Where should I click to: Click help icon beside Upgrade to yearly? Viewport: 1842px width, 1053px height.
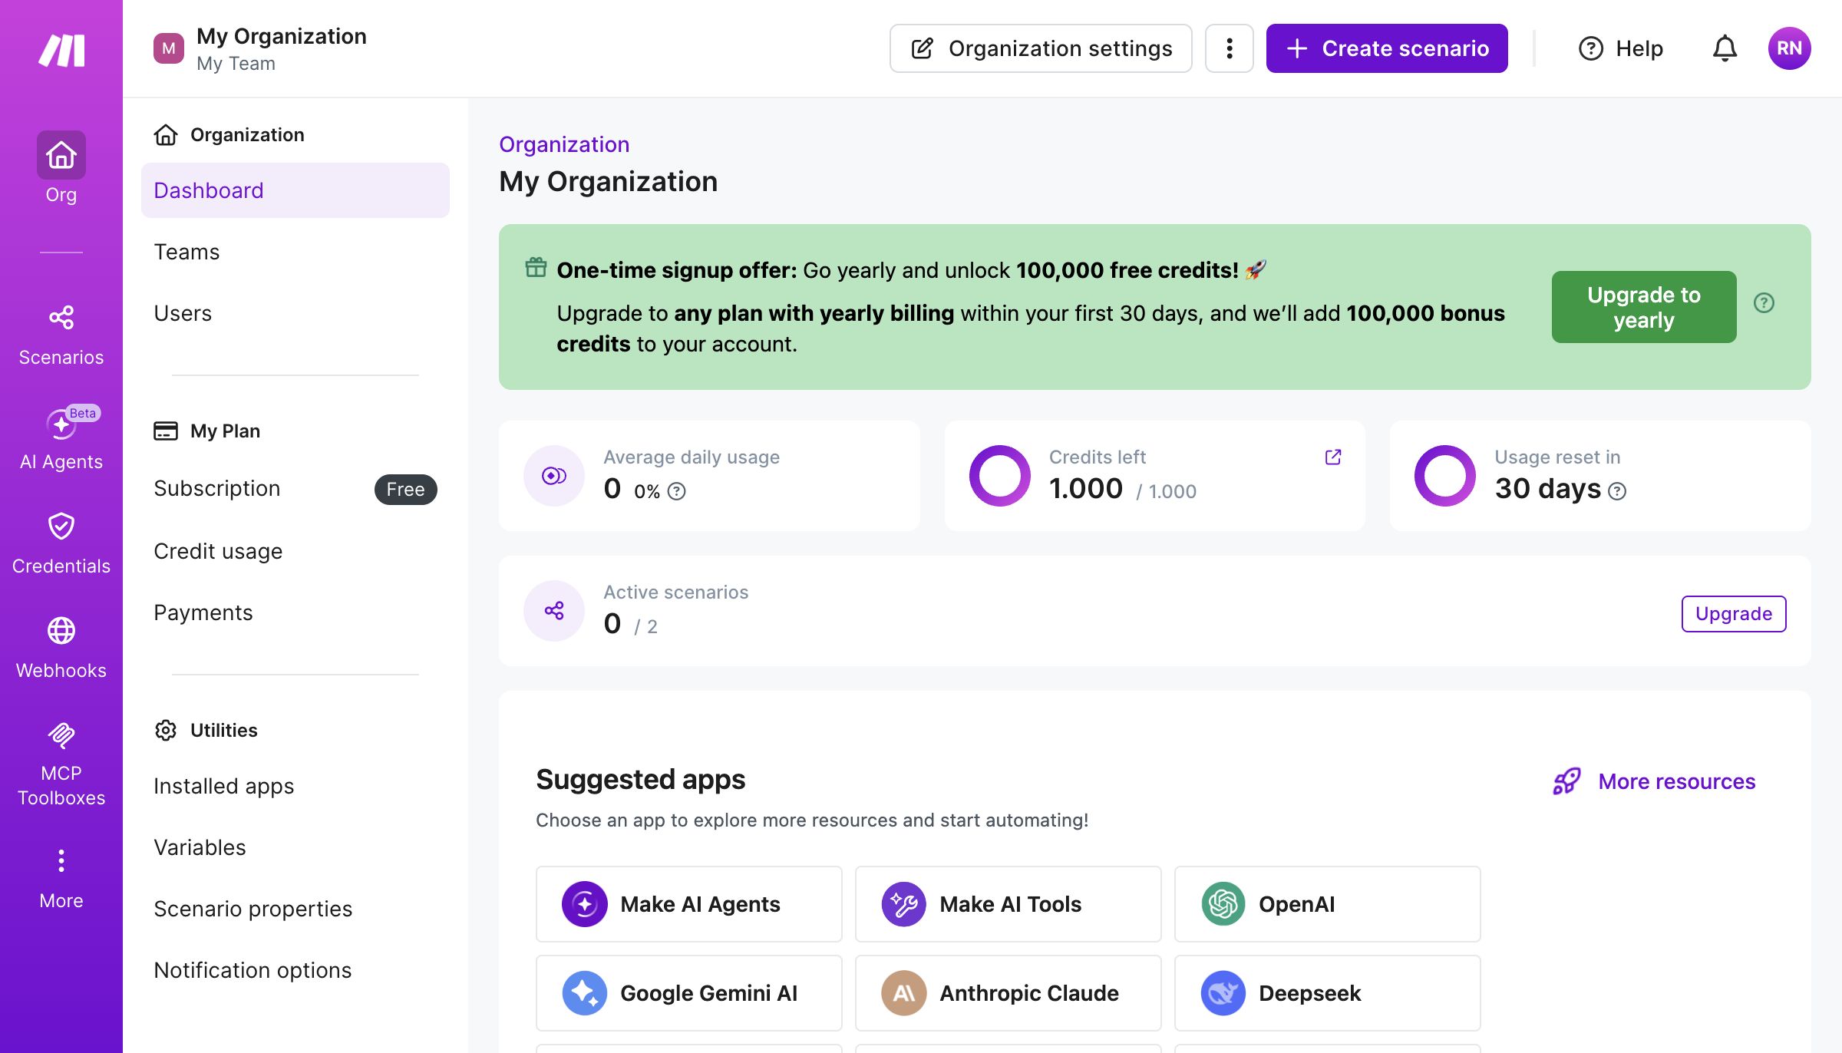coord(1764,303)
